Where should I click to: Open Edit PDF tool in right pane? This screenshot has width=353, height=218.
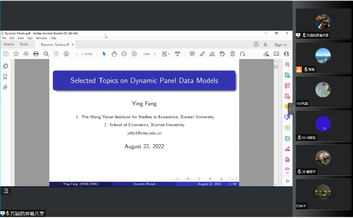point(287,86)
